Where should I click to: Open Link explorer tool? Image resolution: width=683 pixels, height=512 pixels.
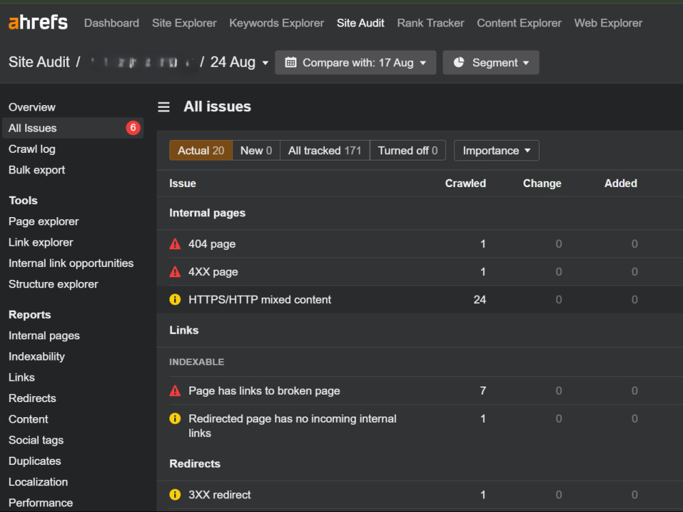(40, 242)
